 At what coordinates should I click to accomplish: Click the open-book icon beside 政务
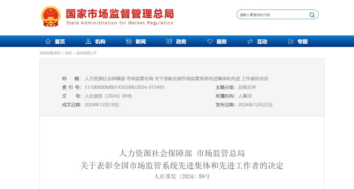tap(169, 41)
